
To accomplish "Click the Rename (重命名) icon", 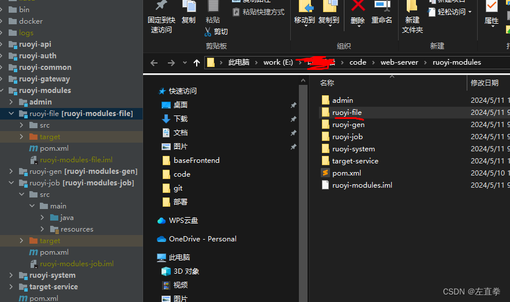I will point(382,6).
